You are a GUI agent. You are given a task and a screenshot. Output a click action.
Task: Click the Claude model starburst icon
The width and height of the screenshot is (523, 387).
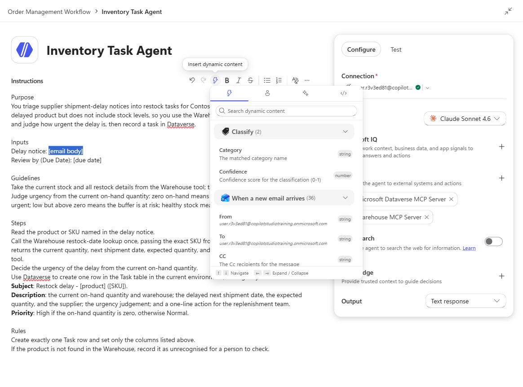pyautogui.click(x=433, y=118)
